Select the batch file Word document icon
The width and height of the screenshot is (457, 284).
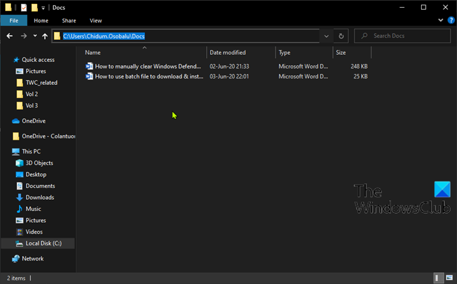pyautogui.click(x=89, y=76)
